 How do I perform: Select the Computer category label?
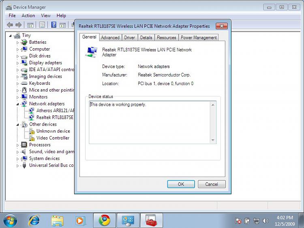click(40, 49)
